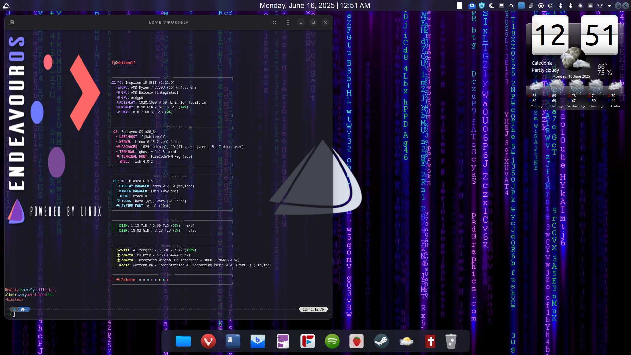This screenshot has width=631, height=355.
Task: Click the wifi ATTYemg222 line
Action: click(x=156, y=250)
